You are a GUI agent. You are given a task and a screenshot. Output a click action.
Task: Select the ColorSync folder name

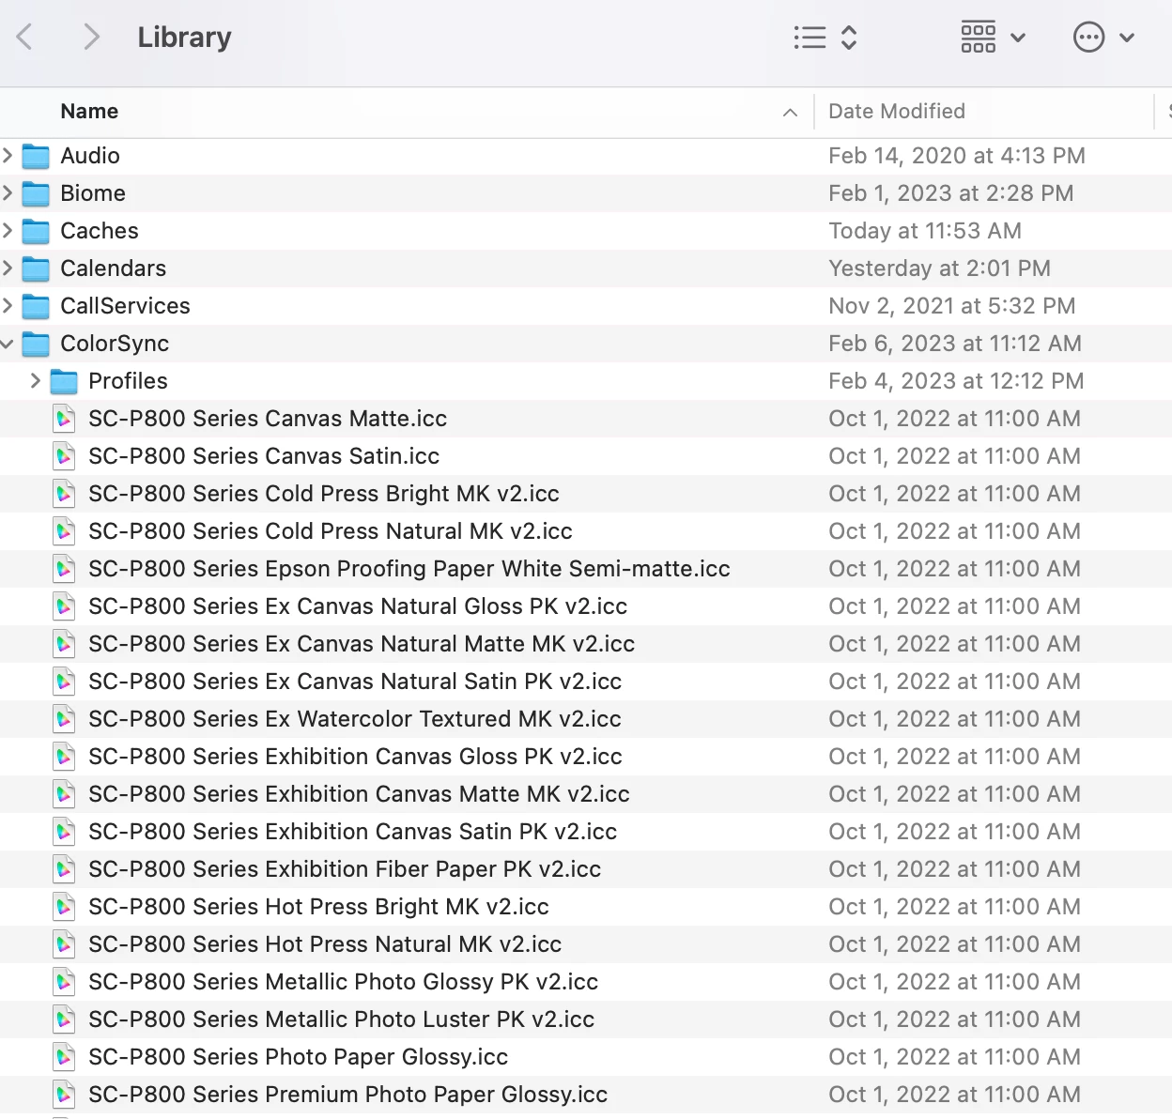[x=115, y=344]
